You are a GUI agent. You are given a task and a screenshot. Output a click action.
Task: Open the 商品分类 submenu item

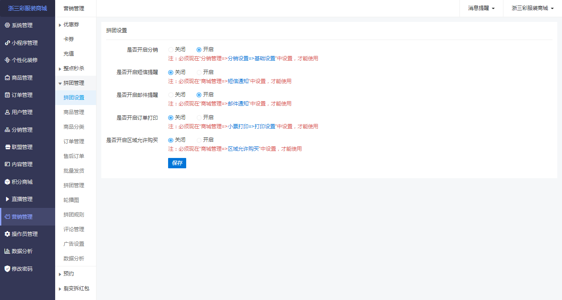tap(75, 127)
